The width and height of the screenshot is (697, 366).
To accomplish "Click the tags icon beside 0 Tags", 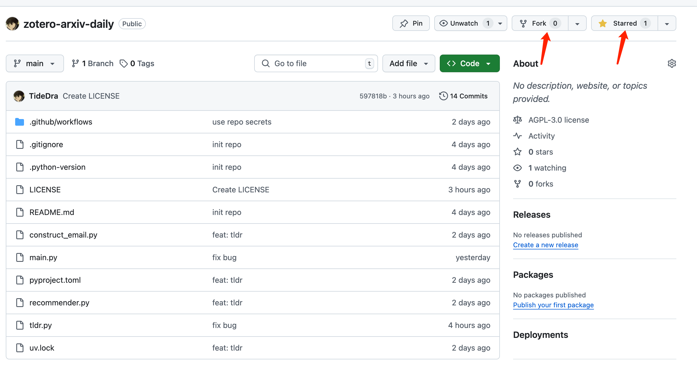I will tap(123, 63).
